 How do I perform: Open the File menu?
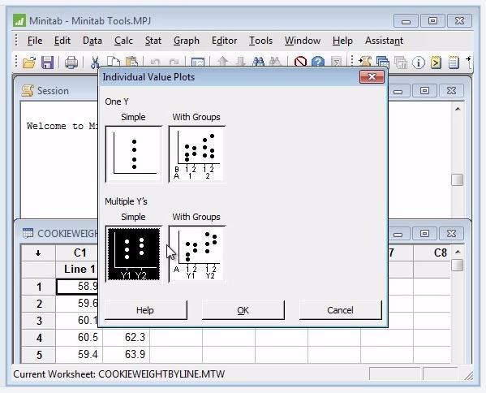[x=35, y=41]
